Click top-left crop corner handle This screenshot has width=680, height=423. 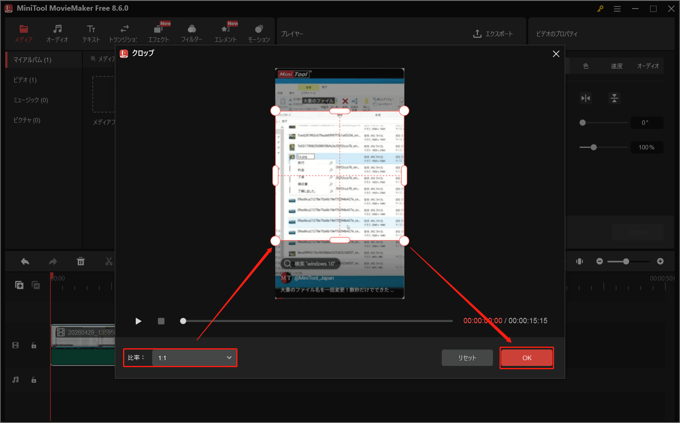276,111
